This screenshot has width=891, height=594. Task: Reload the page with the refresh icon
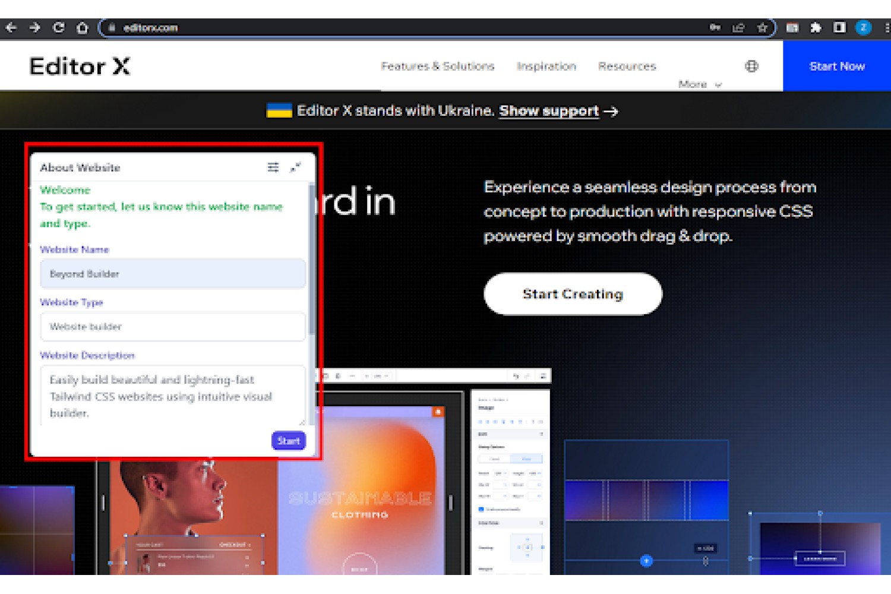tap(58, 27)
